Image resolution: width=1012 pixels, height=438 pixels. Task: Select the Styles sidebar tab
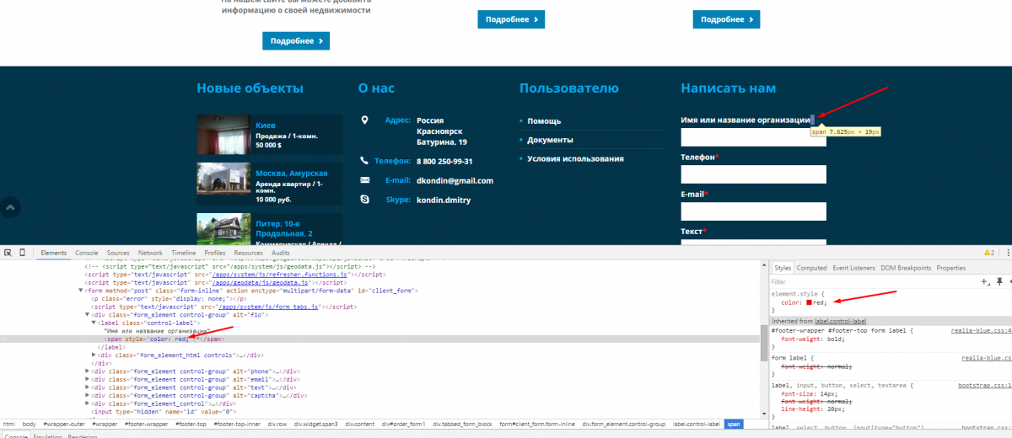[x=783, y=268]
